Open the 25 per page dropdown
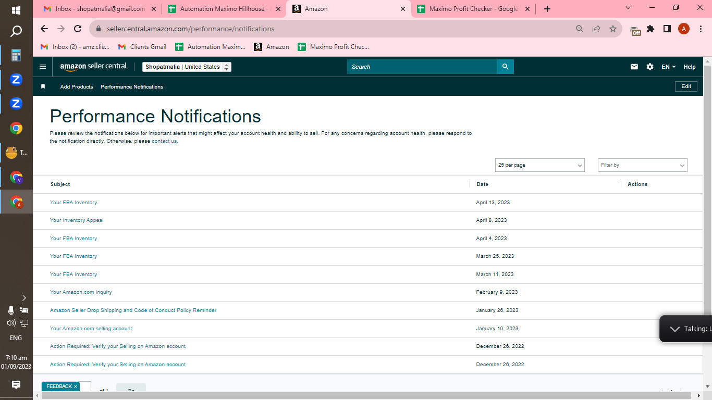The image size is (712, 400). tap(539, 165)
